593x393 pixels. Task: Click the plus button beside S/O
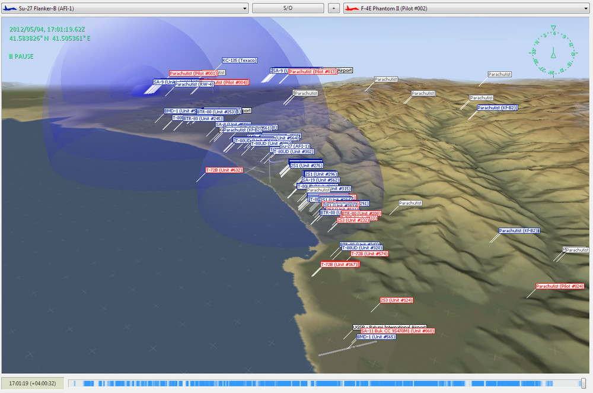pyautogui.click(x=333, y=8)
